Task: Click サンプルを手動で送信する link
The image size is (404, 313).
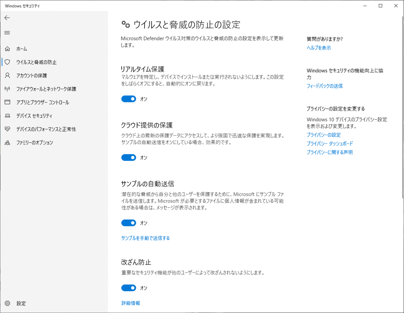Action: pyautogui.click(x=145, y=238)
